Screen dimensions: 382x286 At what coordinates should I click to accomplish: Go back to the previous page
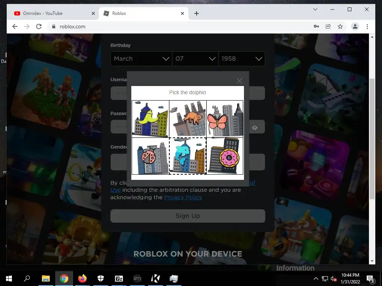[x=15, y=26]
